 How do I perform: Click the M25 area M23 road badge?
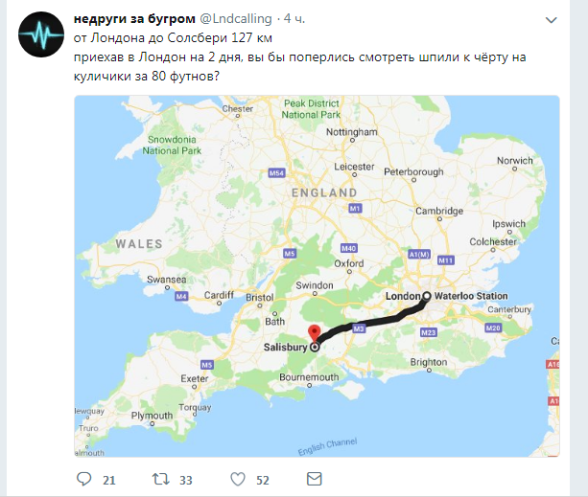point(428,332)
